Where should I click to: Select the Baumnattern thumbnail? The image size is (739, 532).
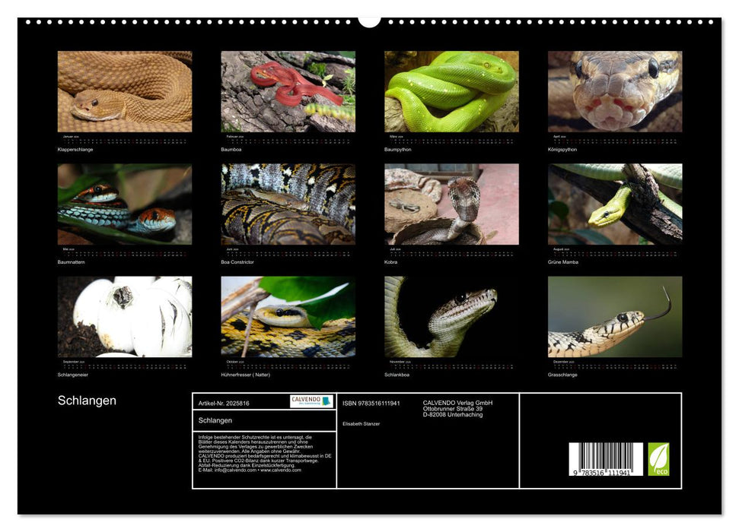coord(125,204)
